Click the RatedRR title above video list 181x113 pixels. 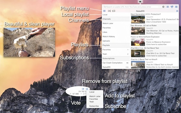pyautogui.click(x=140, y=11)
